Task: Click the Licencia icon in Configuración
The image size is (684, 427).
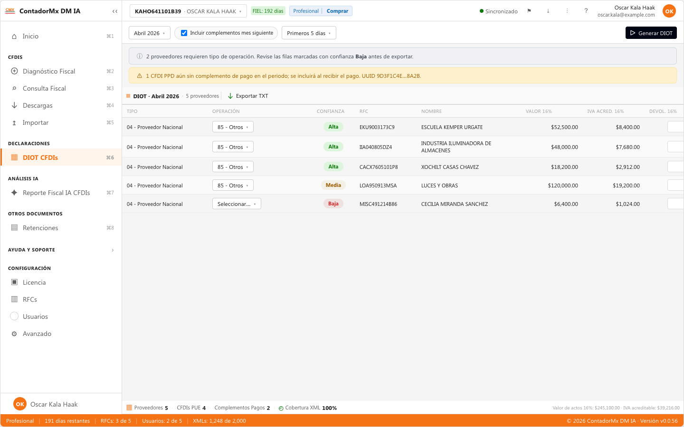Action: (14, 282)
